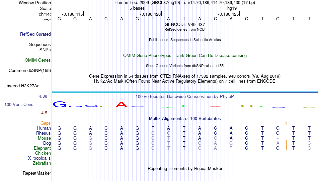Click Short Genetic Variants from dbSNP release 155
The image size is (318, 181).
(185, 66)
